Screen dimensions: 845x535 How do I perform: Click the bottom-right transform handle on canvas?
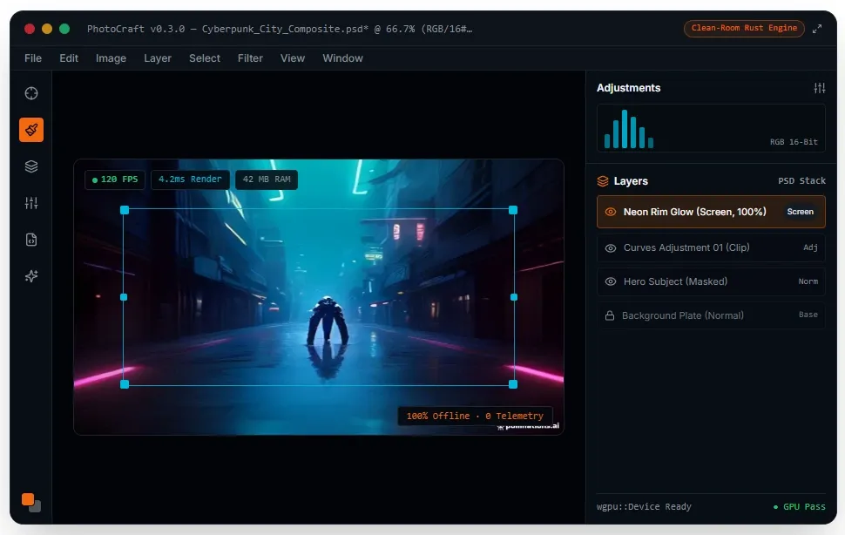click(513, 384)
